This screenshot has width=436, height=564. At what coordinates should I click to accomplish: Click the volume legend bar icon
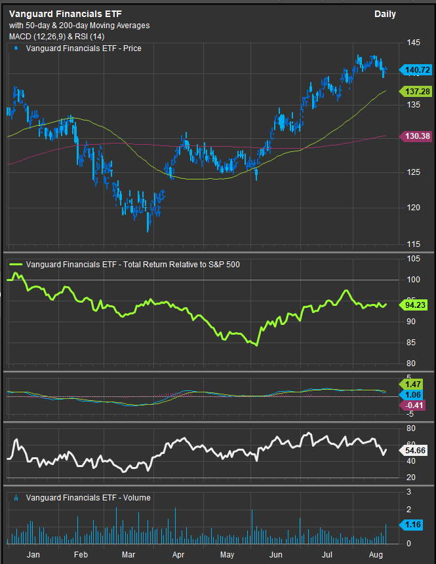[x=16, y=498]
